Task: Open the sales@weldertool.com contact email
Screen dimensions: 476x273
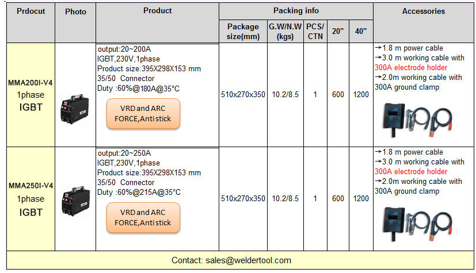Action: click(x=248, y=260)
